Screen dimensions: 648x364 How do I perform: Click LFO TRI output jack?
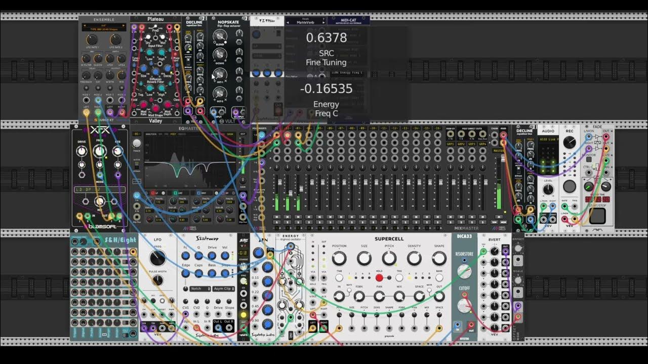153,328
